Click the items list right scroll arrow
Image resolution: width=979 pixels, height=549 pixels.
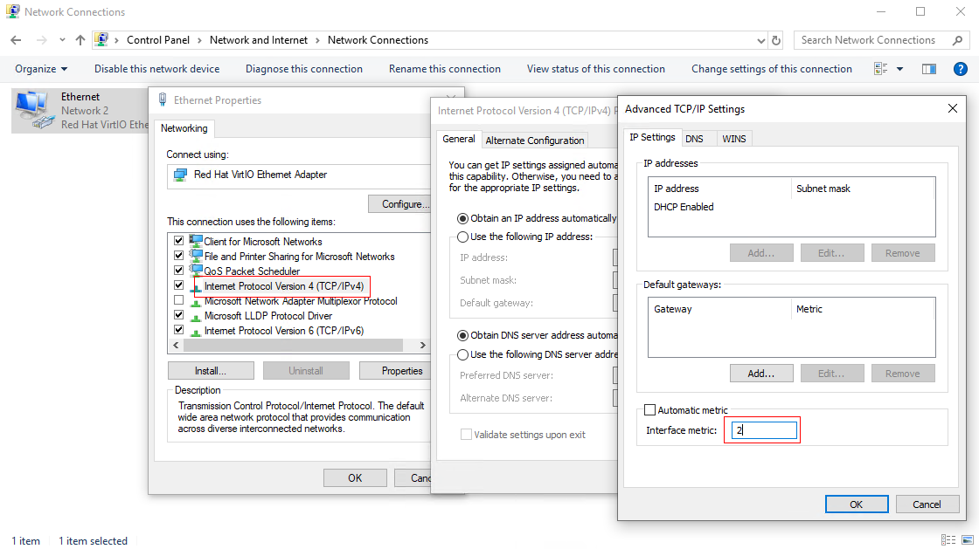click(423, 346)
